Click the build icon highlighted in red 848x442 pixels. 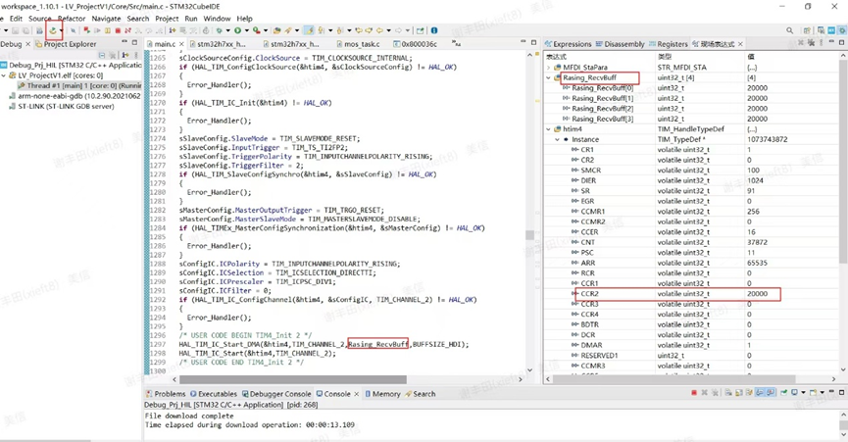click(x=53, y=30)
